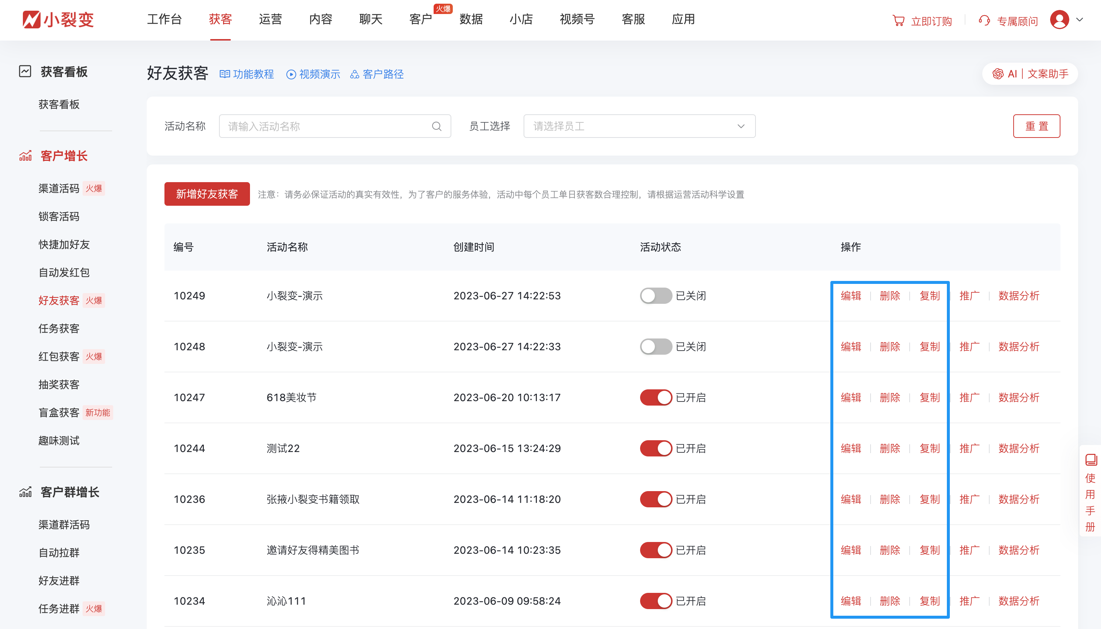Click the 专属顾问 headset icon
Image resolution: width=1101 pixels, height=629 pixels.
985,20
